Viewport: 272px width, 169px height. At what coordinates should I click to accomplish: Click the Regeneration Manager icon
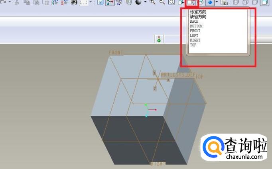[x=64, y=2]
